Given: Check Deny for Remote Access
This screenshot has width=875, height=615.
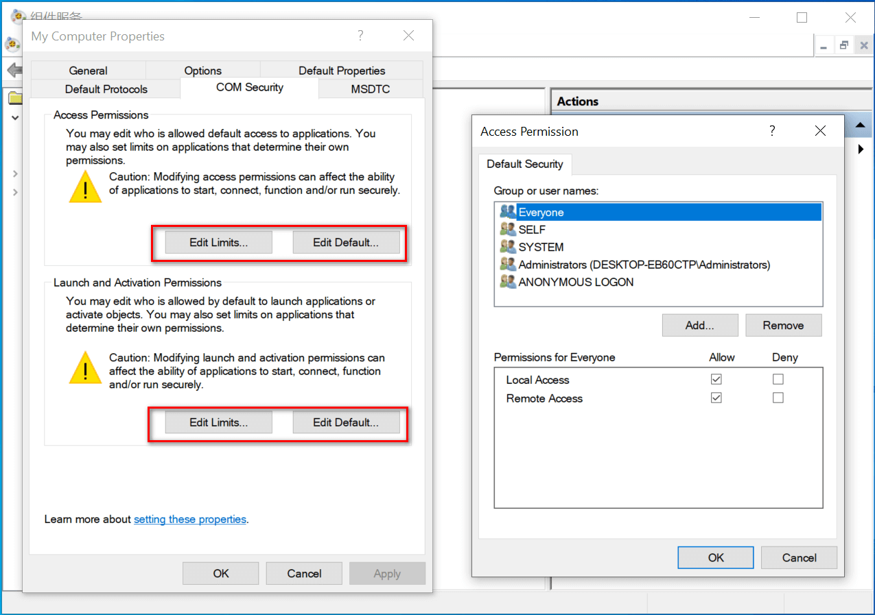Looking at the screenshot, I should [778, 398].
